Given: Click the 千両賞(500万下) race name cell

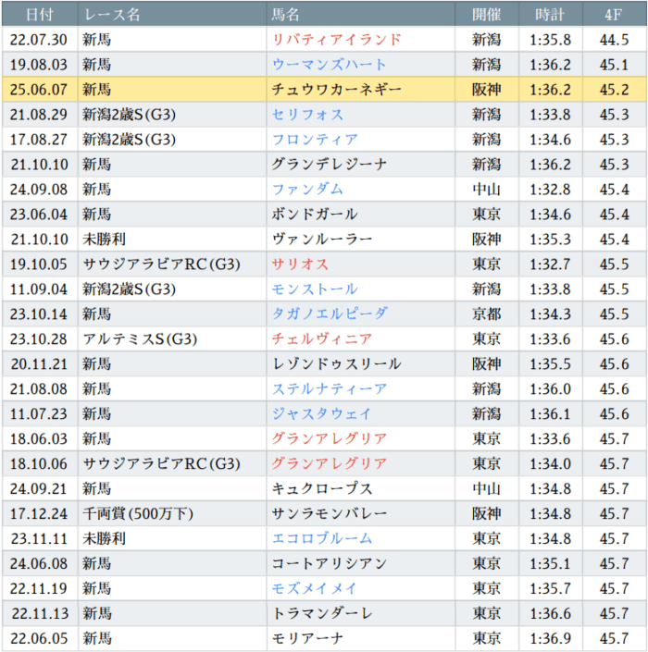Looking at the screenshot, I should (172, 513).
